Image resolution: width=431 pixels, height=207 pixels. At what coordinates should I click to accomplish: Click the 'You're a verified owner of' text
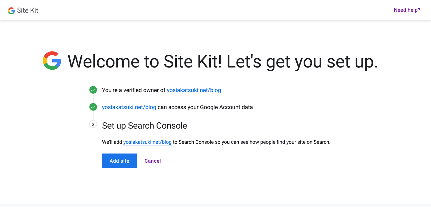134,90
